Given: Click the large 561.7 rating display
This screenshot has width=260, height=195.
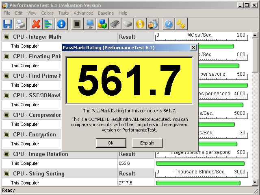Looking at the screenshot, I should (129, 81).
